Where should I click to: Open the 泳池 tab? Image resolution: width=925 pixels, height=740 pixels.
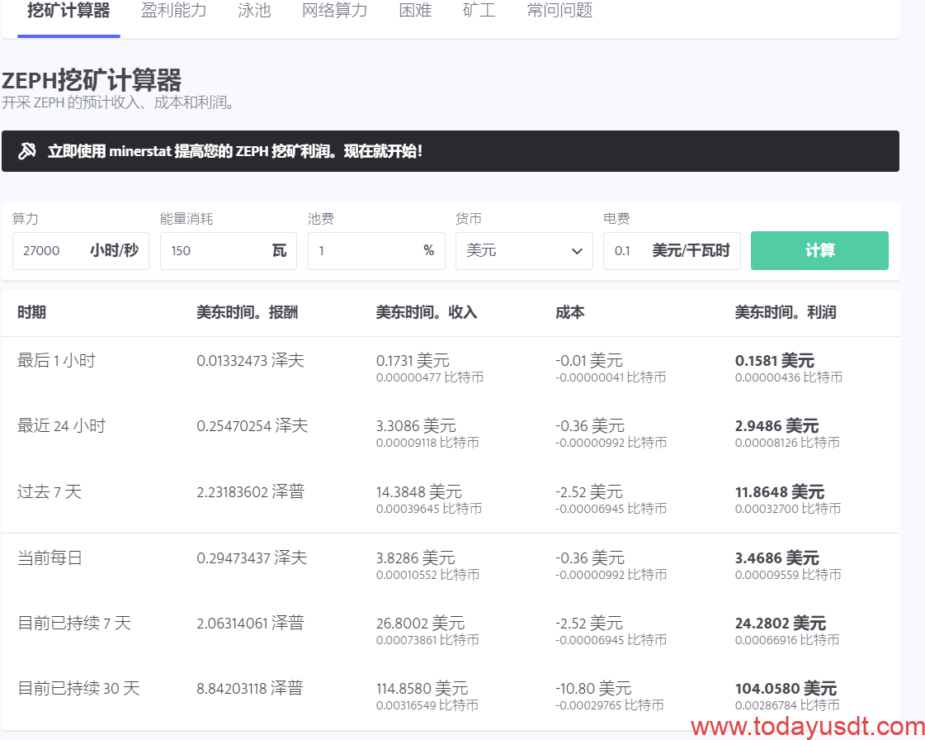click(x=254, y=12)
